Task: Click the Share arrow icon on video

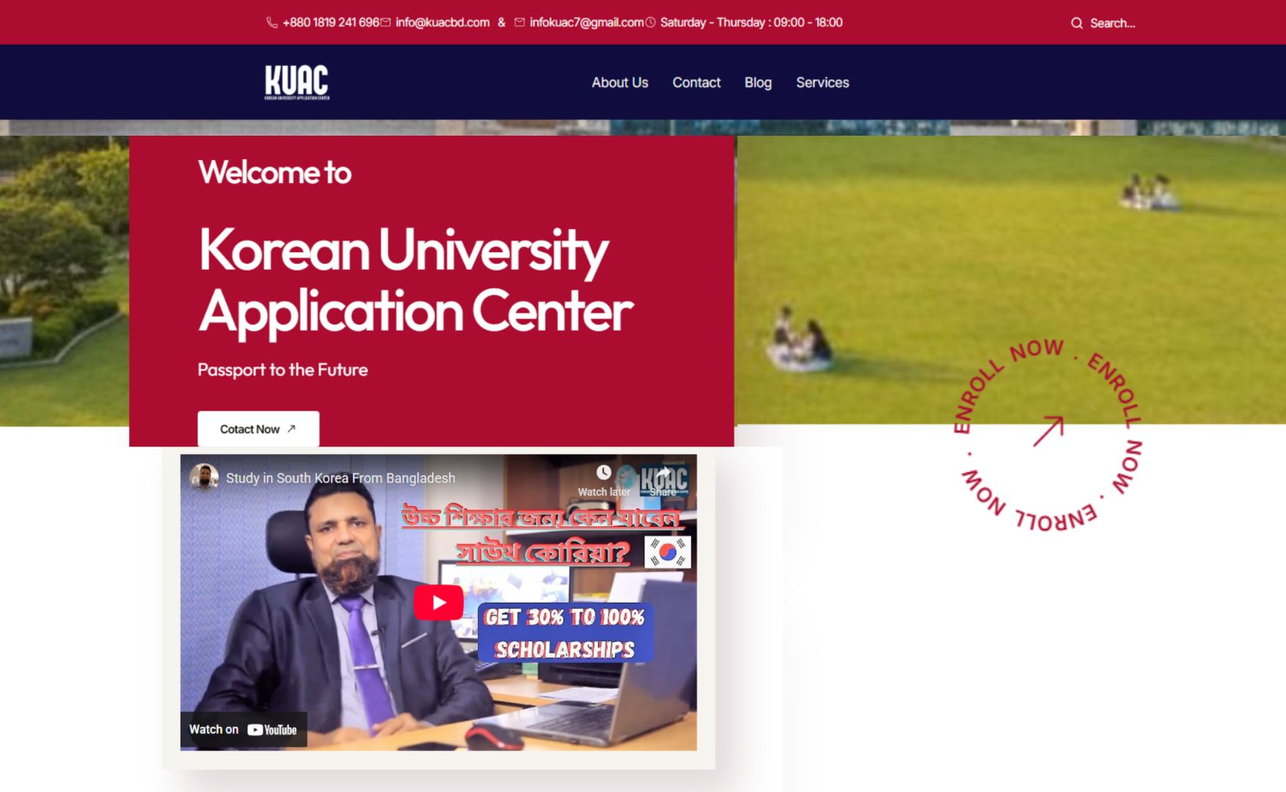Action: [664, 473]
